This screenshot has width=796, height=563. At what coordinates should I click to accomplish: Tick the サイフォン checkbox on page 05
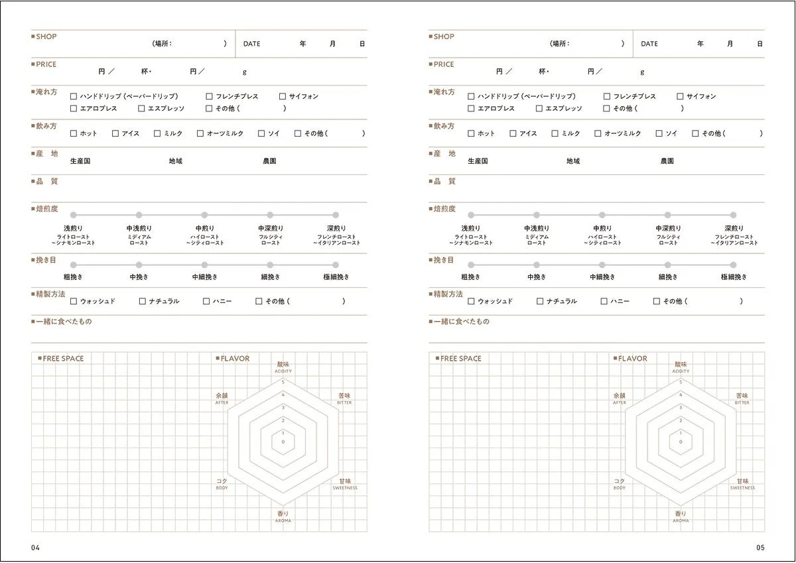click(x=680, y=96)
